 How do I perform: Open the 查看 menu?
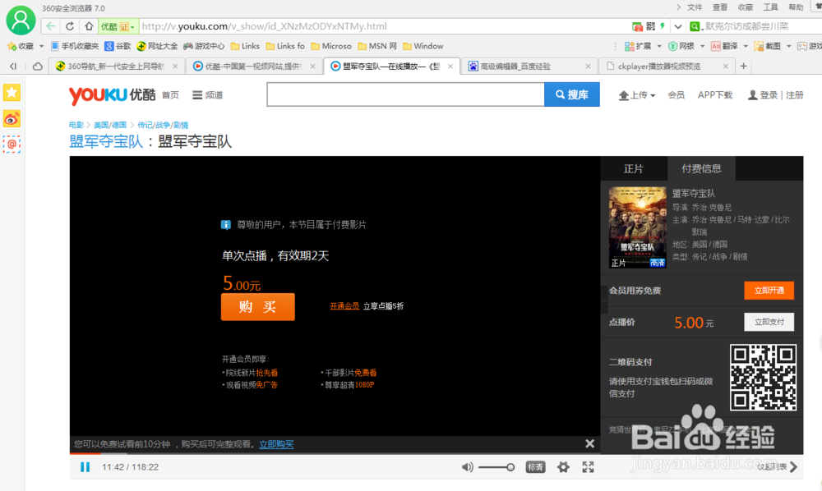[720, 7]
